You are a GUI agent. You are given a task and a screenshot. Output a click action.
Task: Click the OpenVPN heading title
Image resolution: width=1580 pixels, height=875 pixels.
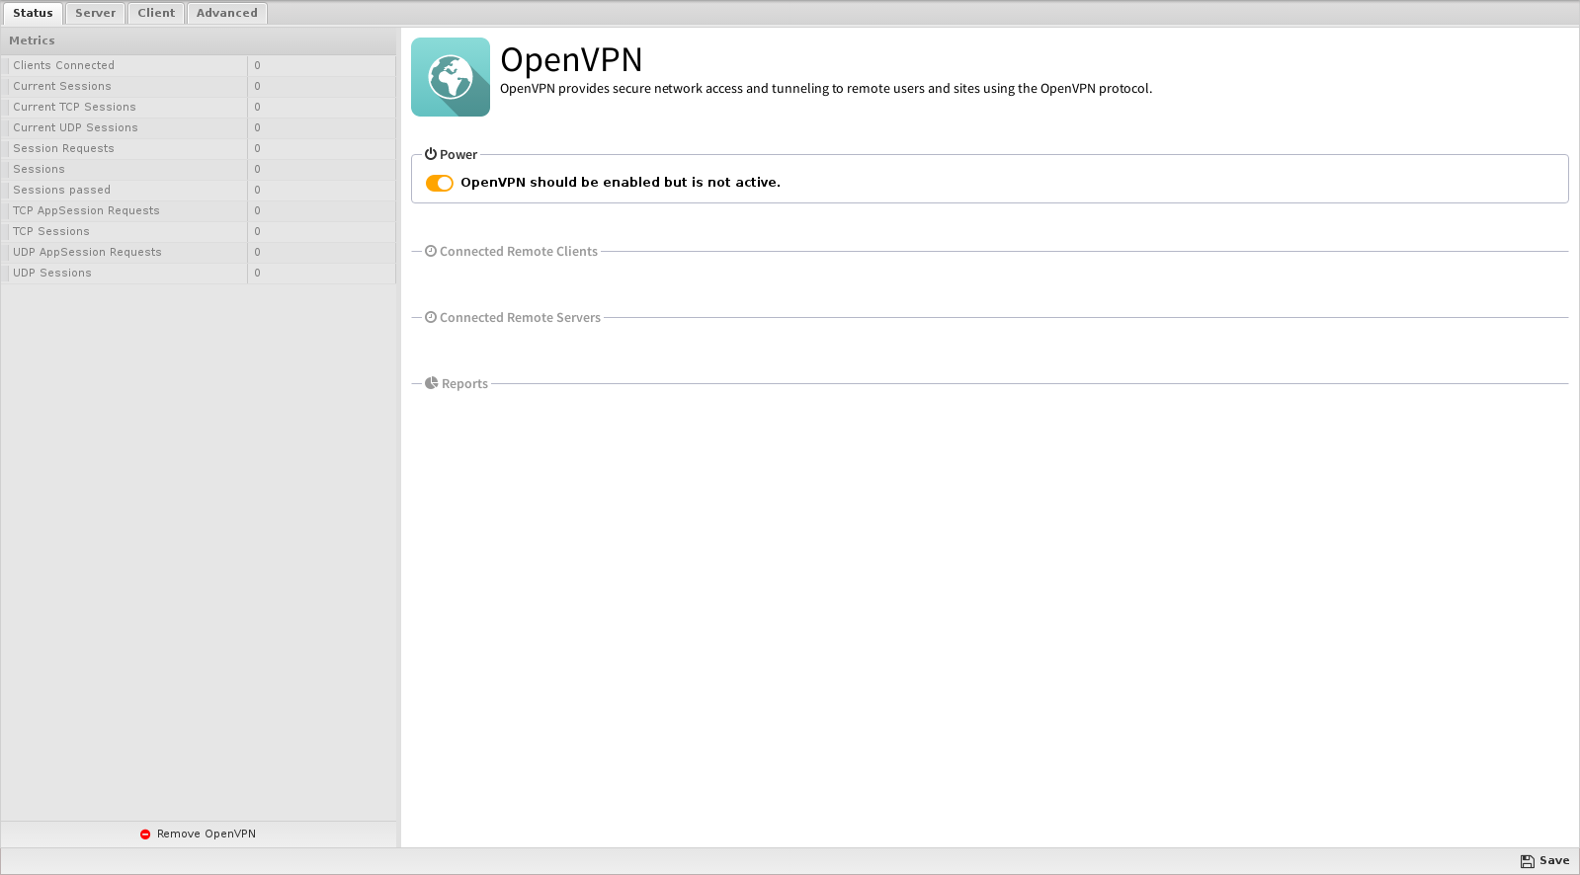pyautogui.click(x=571, y=59)
